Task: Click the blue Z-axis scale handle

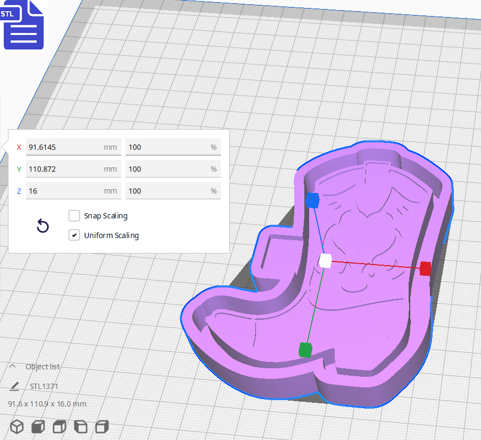Action: [x=311, y=200]
